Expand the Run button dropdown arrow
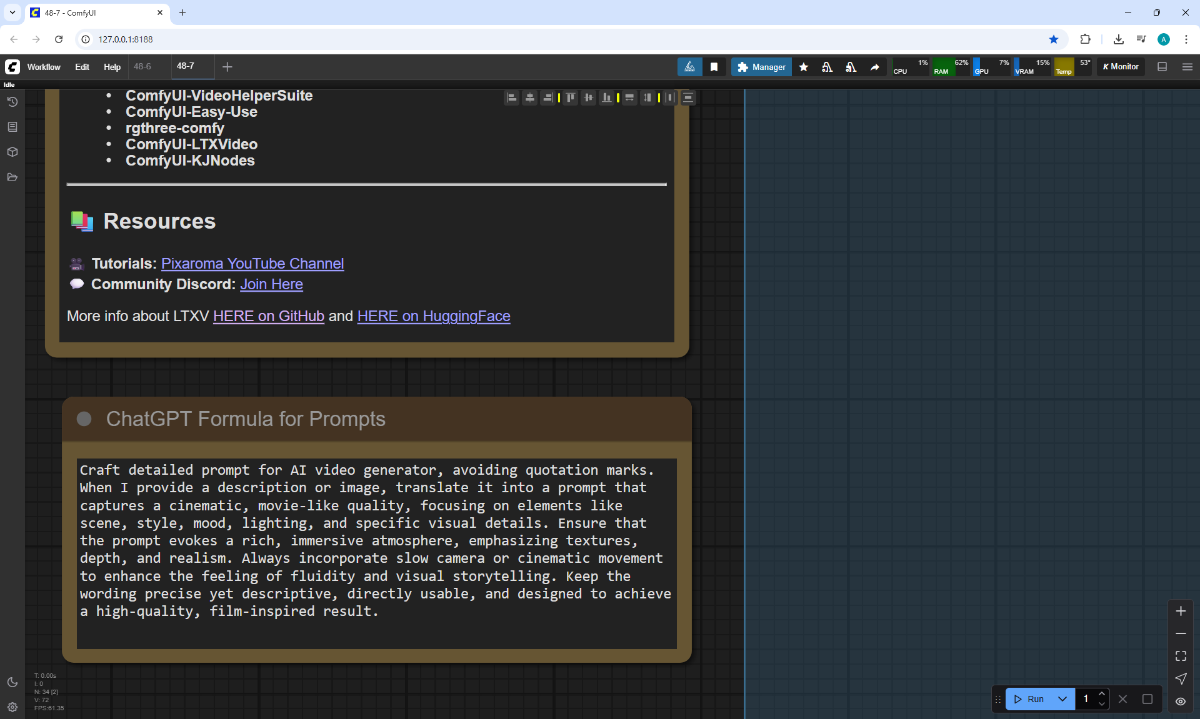The width and height of the screenshot is (1200, 719). point(1062,699)
